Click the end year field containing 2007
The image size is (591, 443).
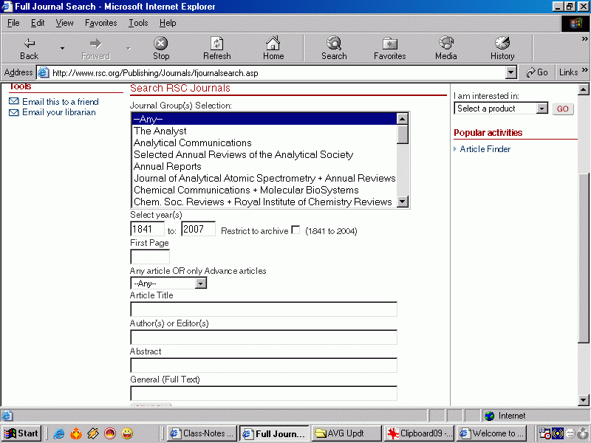[198, 229]
